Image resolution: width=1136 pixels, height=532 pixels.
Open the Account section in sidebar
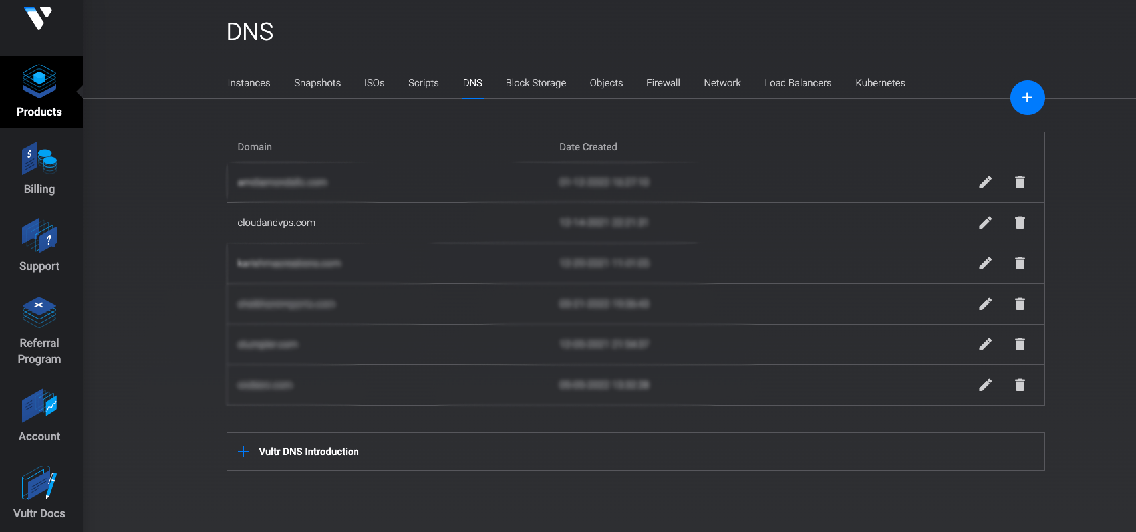point(39,416)
